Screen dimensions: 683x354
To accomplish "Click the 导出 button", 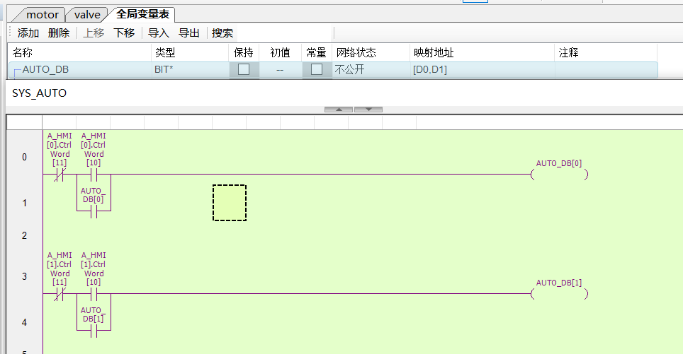I will (189, 33).
